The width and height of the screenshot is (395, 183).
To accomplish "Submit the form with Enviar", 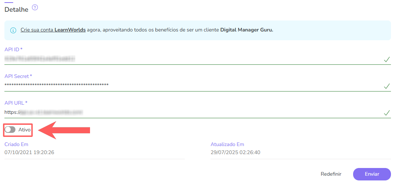I will (x=372, y=174).
